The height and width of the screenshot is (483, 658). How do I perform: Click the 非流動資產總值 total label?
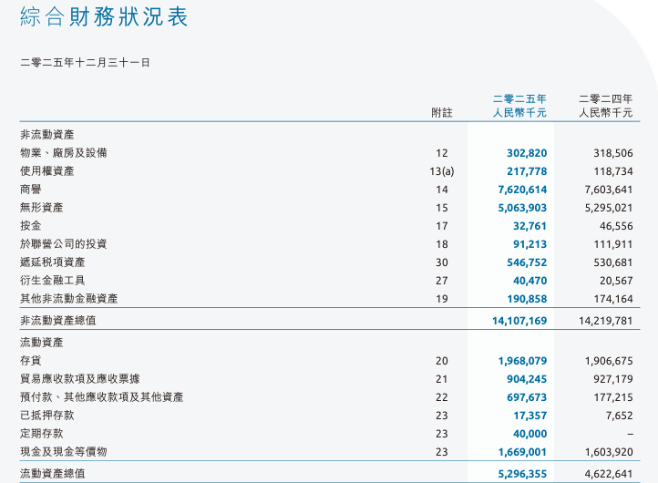coord(58,321)
